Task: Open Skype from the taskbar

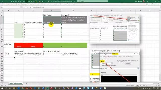Action: coord(84,88)
